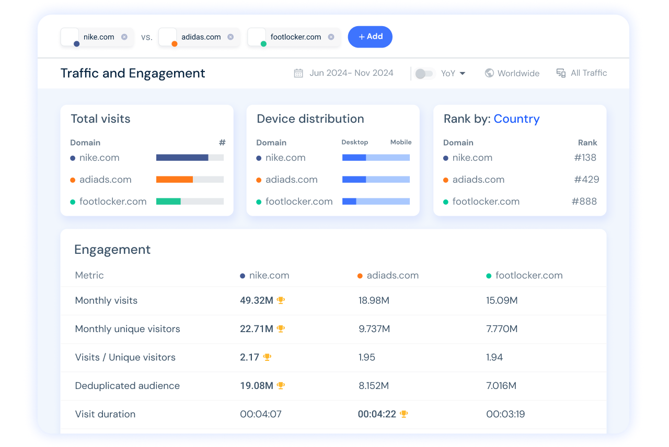Click the Traffic and Engagement heading
Viewport: 669px width, 447px height.
133,73
